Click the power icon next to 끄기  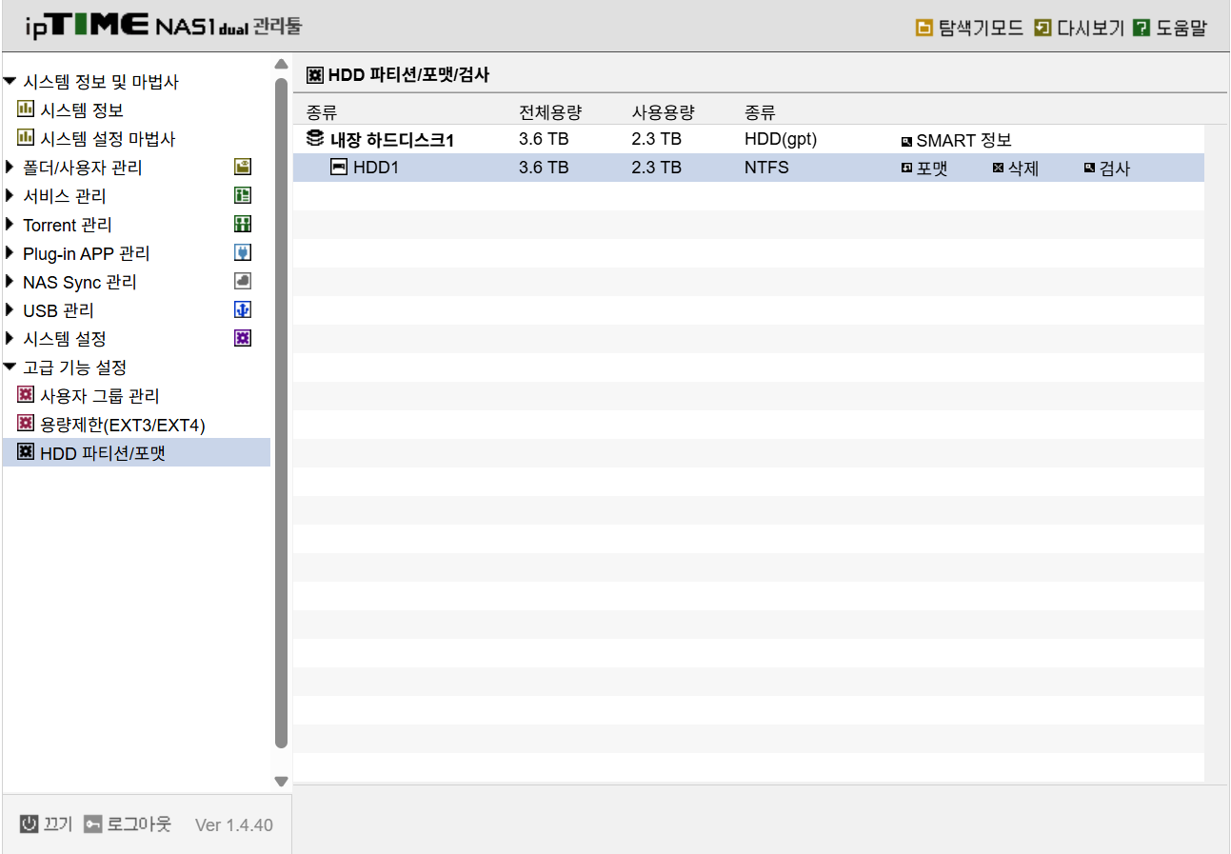point(29,824)
